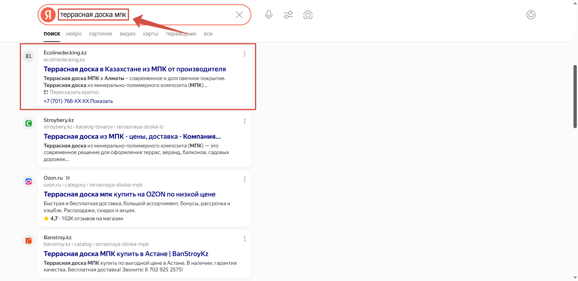
Task: Click the Ecolinedecking.kz favicon
Action: click(x=29, y=56)
